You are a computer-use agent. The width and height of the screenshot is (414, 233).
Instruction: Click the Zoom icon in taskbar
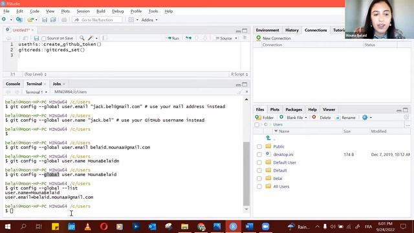point(265,227)
